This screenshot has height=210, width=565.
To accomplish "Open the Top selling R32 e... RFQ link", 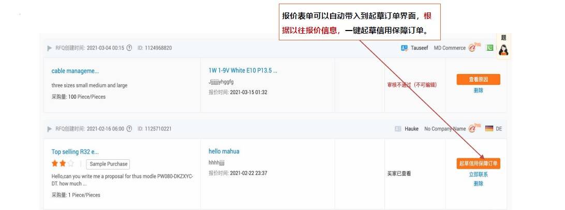I will (75, 152).
